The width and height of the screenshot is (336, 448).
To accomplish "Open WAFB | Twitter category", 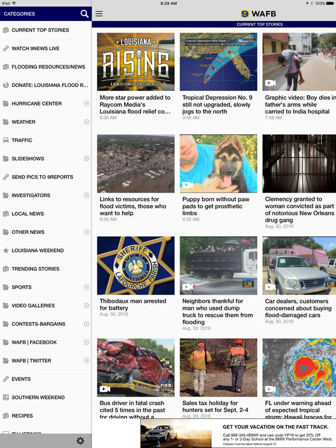I will pos(45,360).
